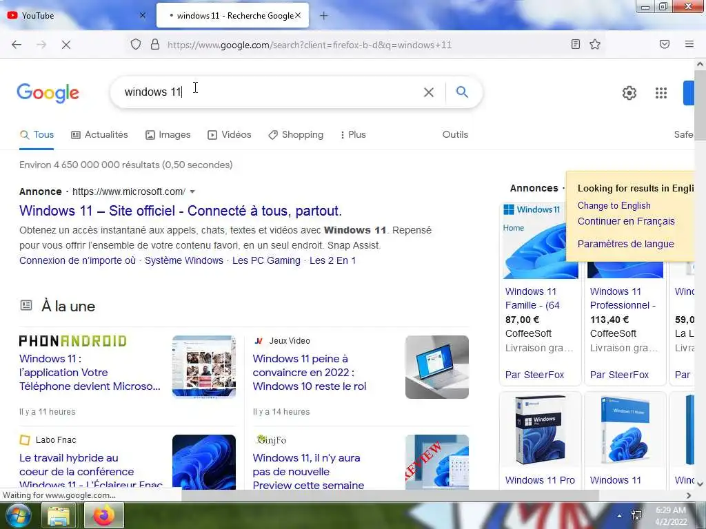Expand the Plus more filters menu
Screen dimensions: 706x529
pyautogui.click(x=353, y=134)
